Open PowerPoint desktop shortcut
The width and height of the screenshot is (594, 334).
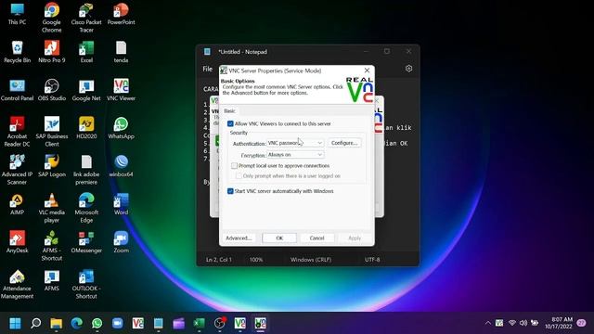121,14
